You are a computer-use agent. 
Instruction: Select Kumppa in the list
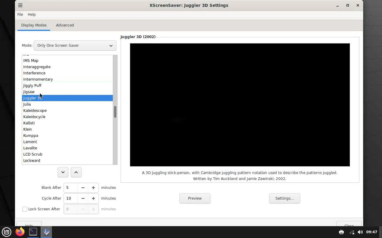point(67,136)
